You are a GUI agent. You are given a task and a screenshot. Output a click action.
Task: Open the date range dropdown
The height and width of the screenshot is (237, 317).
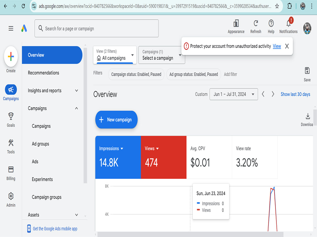pos(234,94)
